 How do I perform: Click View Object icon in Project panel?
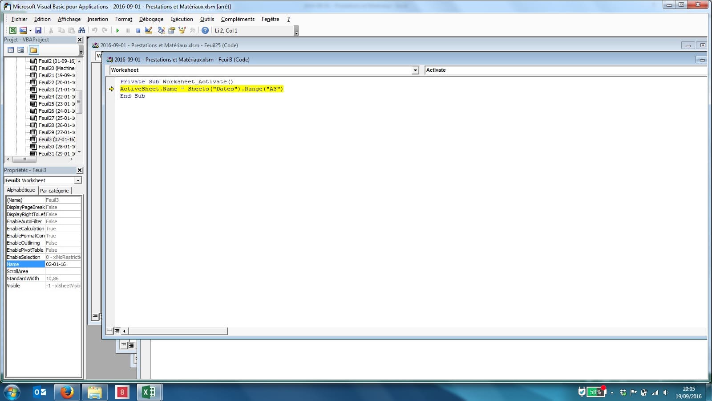[x=21, y=50]
